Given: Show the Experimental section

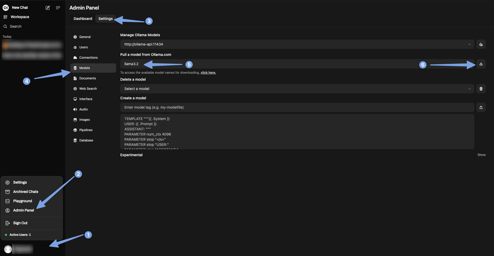Looking at the screenshot, I should (x=481, y=155).
